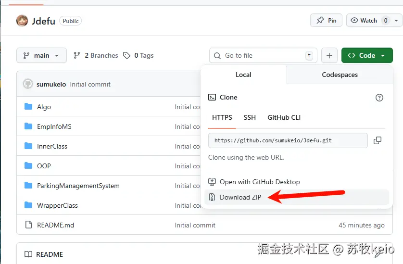Click the clone URL text field
This screenshot has width=403, height=264.
coord(288,140)
